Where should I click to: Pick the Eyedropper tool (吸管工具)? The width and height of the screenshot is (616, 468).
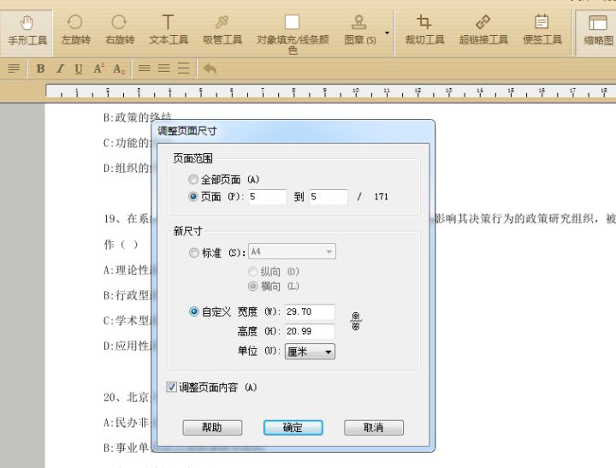coord(222,30)
